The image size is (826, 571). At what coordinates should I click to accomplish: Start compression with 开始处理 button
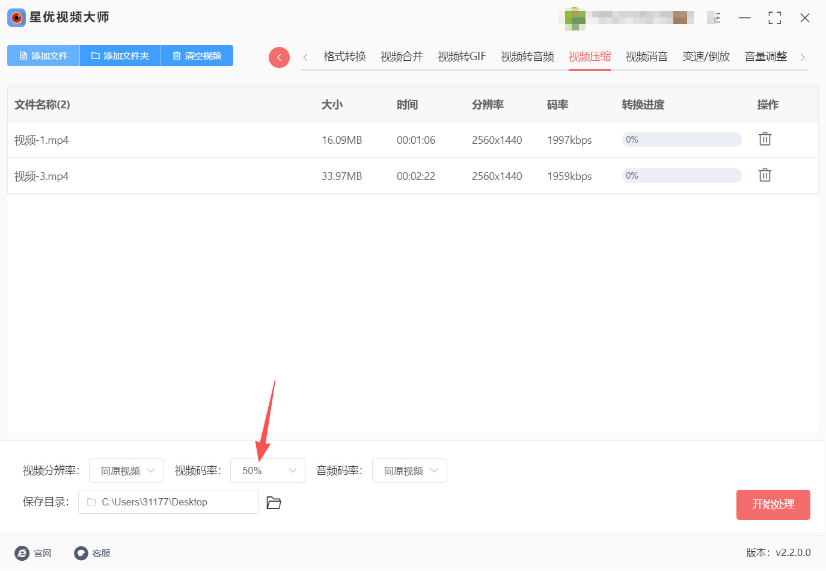(x=773, y=504)
